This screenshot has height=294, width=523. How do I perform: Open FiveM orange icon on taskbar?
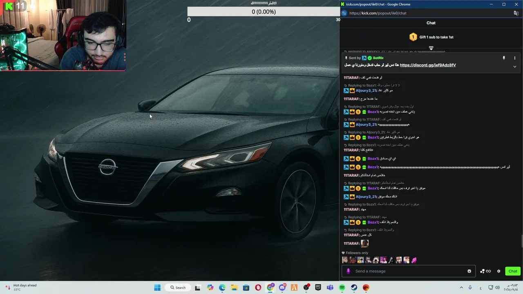click(x=294, y=287)
